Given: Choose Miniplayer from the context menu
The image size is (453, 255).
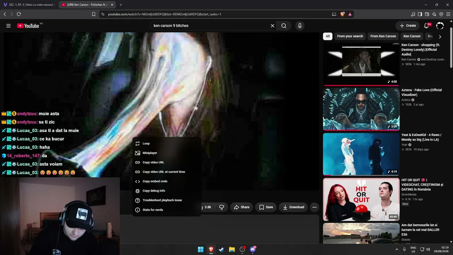Looking at the screenshot, I should tap(167, 153).
